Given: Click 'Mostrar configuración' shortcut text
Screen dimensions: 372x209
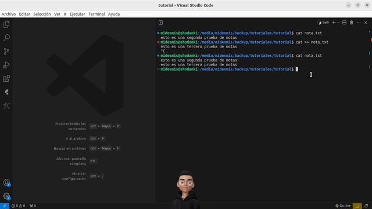Looking at the screenshot, I should 74,176.
